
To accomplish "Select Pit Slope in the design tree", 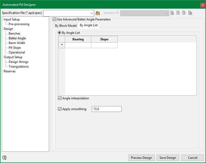I will (15, 48).
